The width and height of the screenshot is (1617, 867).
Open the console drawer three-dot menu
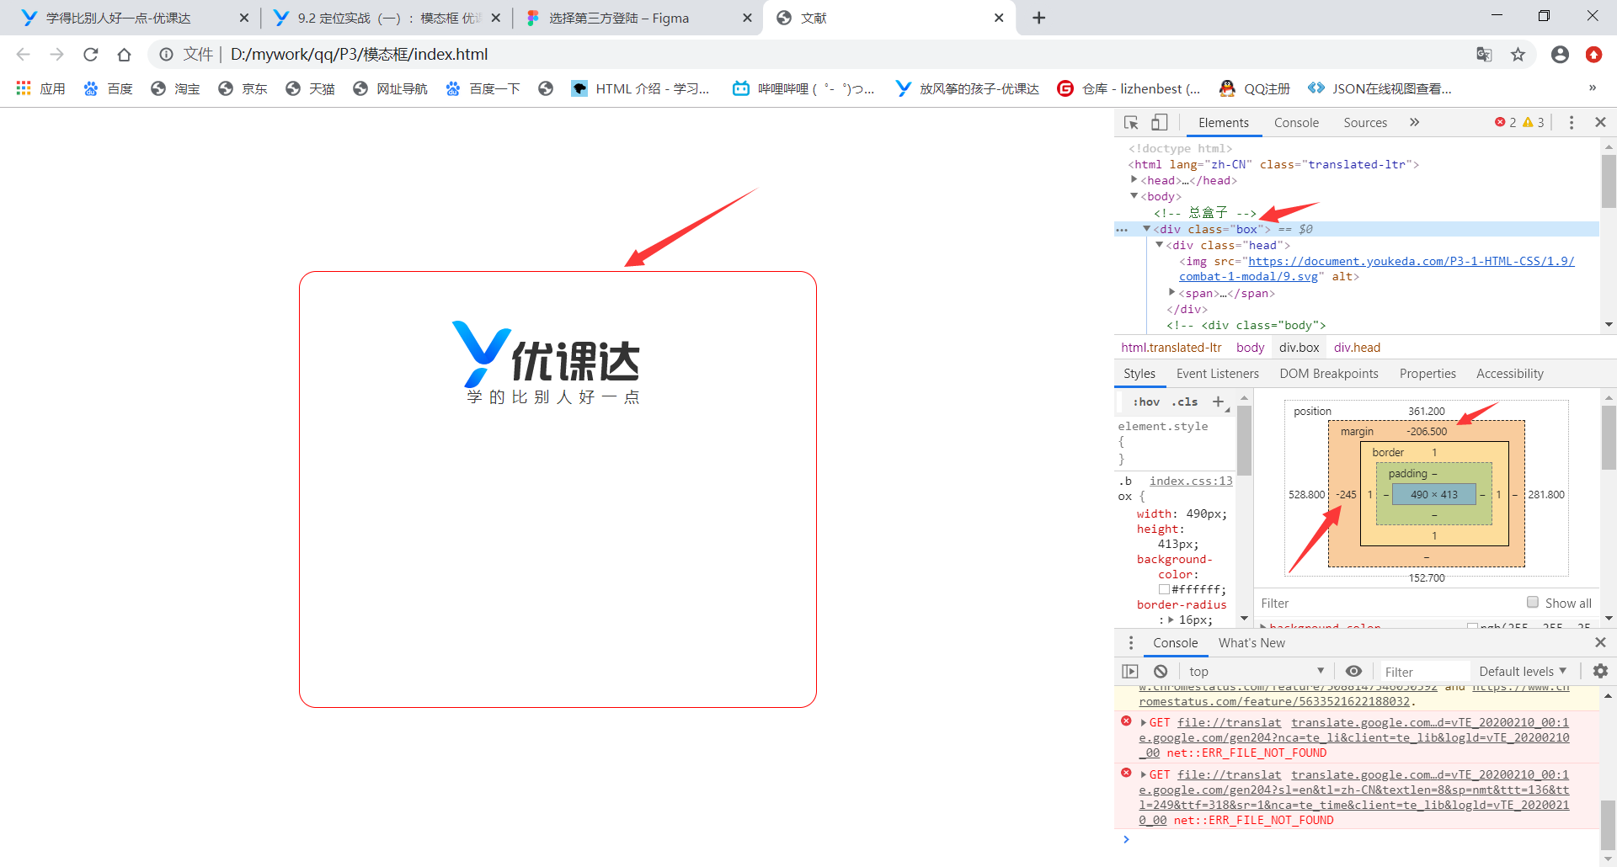(x=1131, y=643)
